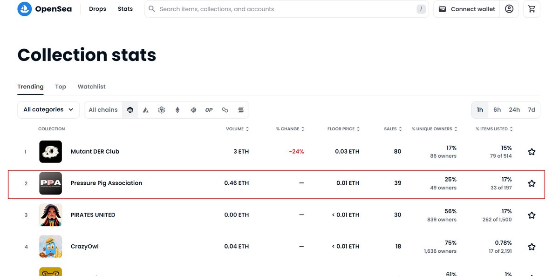
Task: Switch to the Trending tab
Action: point(30,87)
